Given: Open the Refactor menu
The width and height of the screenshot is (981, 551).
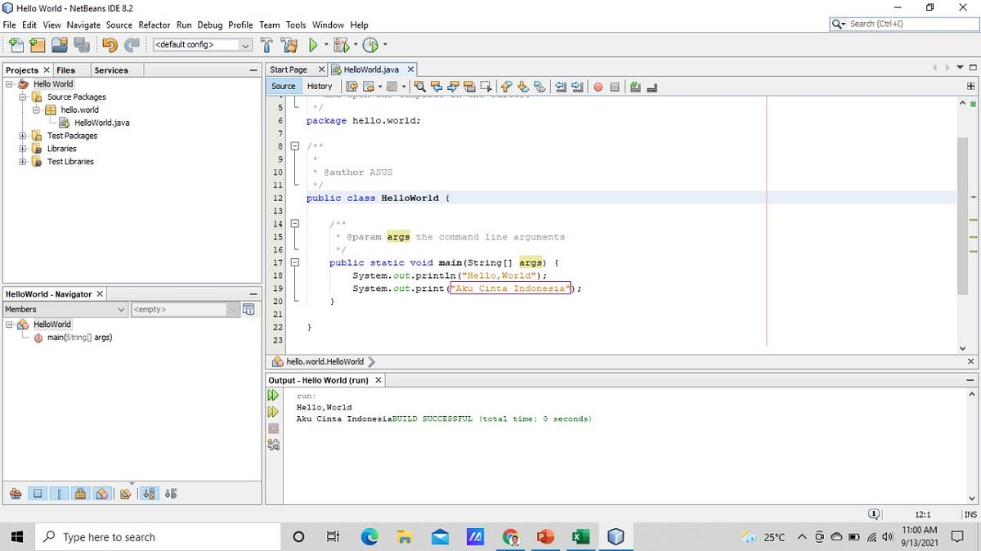Looking at the screenshot, I should point(155,25).
